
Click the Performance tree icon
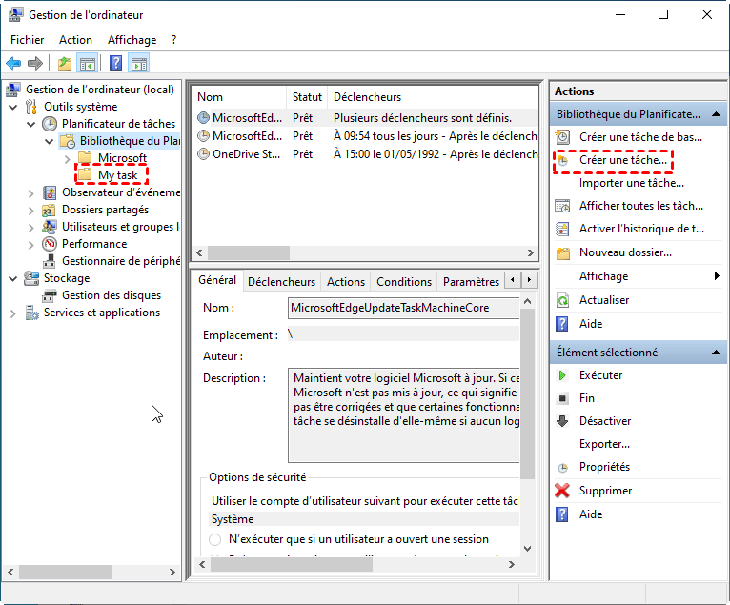click(x=50, y=244)
